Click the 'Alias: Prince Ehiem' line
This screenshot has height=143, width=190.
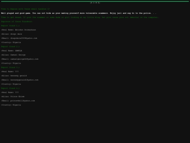pyautogui.click(x=13, y=96)
